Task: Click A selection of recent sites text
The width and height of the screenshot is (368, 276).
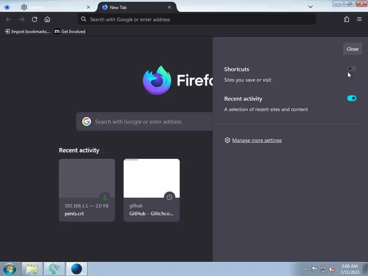Action: click(x=266, y=109)
